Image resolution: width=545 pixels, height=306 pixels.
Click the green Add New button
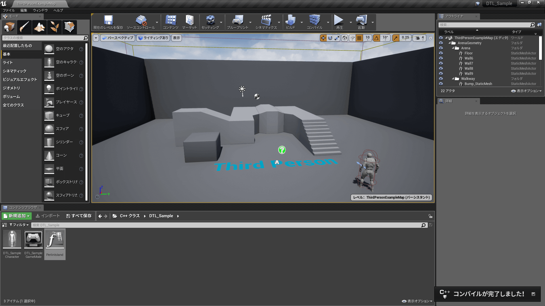(16, 216)
